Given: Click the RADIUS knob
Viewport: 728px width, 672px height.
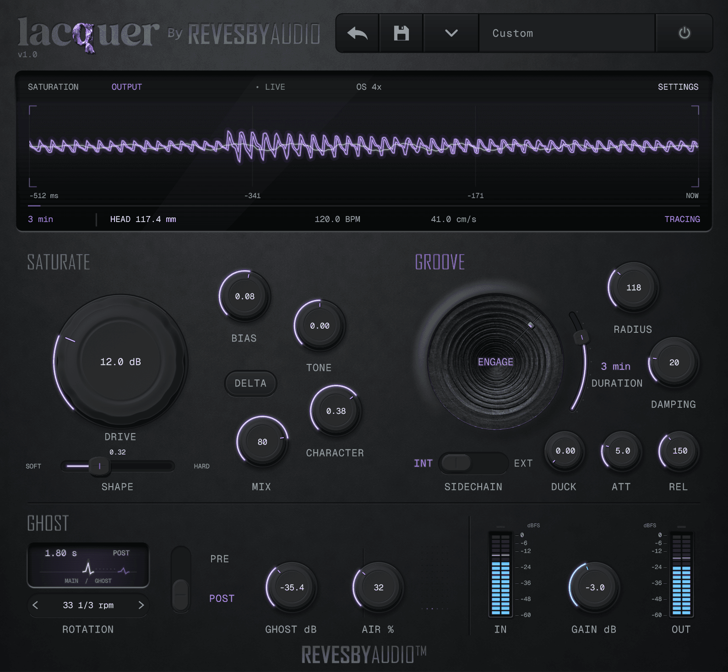Looking at the screenshot, I should [x=634, y=287].
